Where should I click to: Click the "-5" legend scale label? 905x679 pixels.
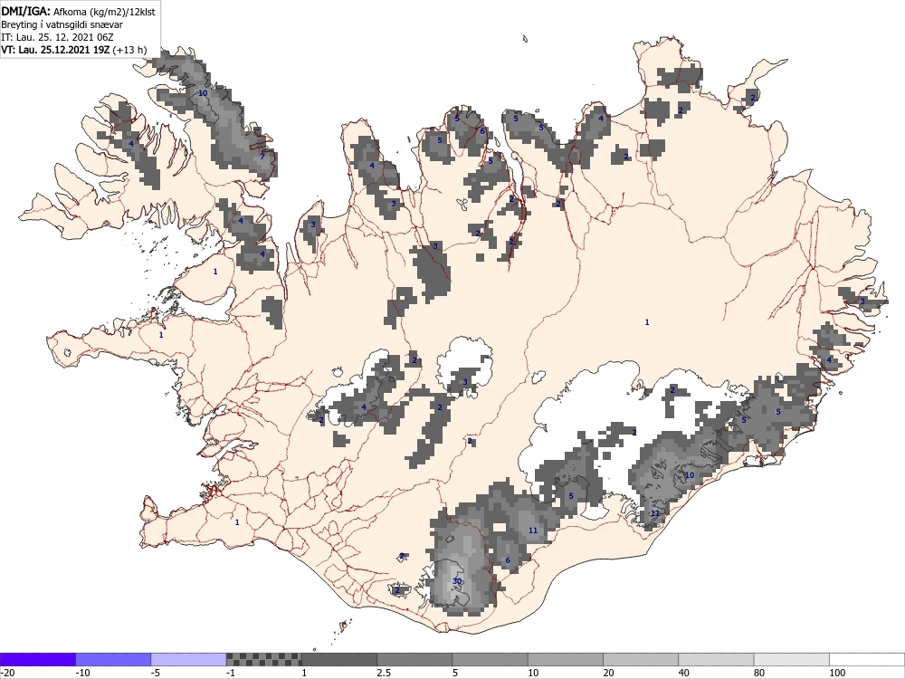(157, 673)
